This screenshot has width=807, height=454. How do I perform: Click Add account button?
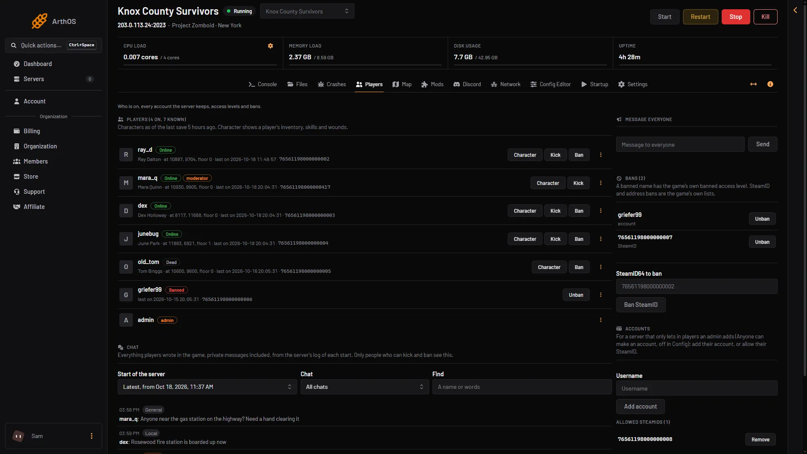640,406
